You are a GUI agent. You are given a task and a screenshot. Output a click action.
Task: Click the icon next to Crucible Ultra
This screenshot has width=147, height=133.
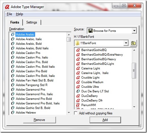coord(78,87)
